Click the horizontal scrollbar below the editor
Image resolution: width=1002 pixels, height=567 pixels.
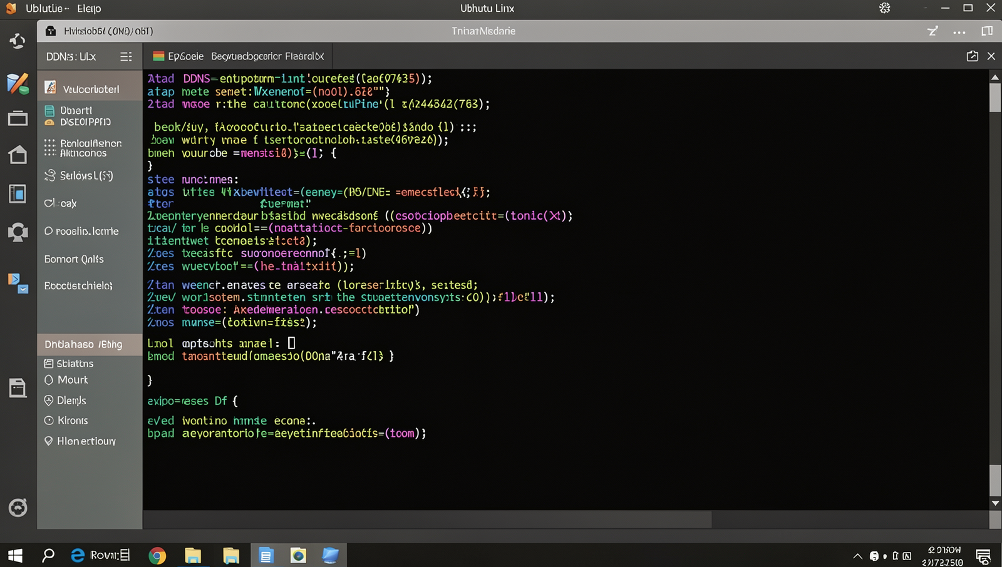[x=428, y=519]
